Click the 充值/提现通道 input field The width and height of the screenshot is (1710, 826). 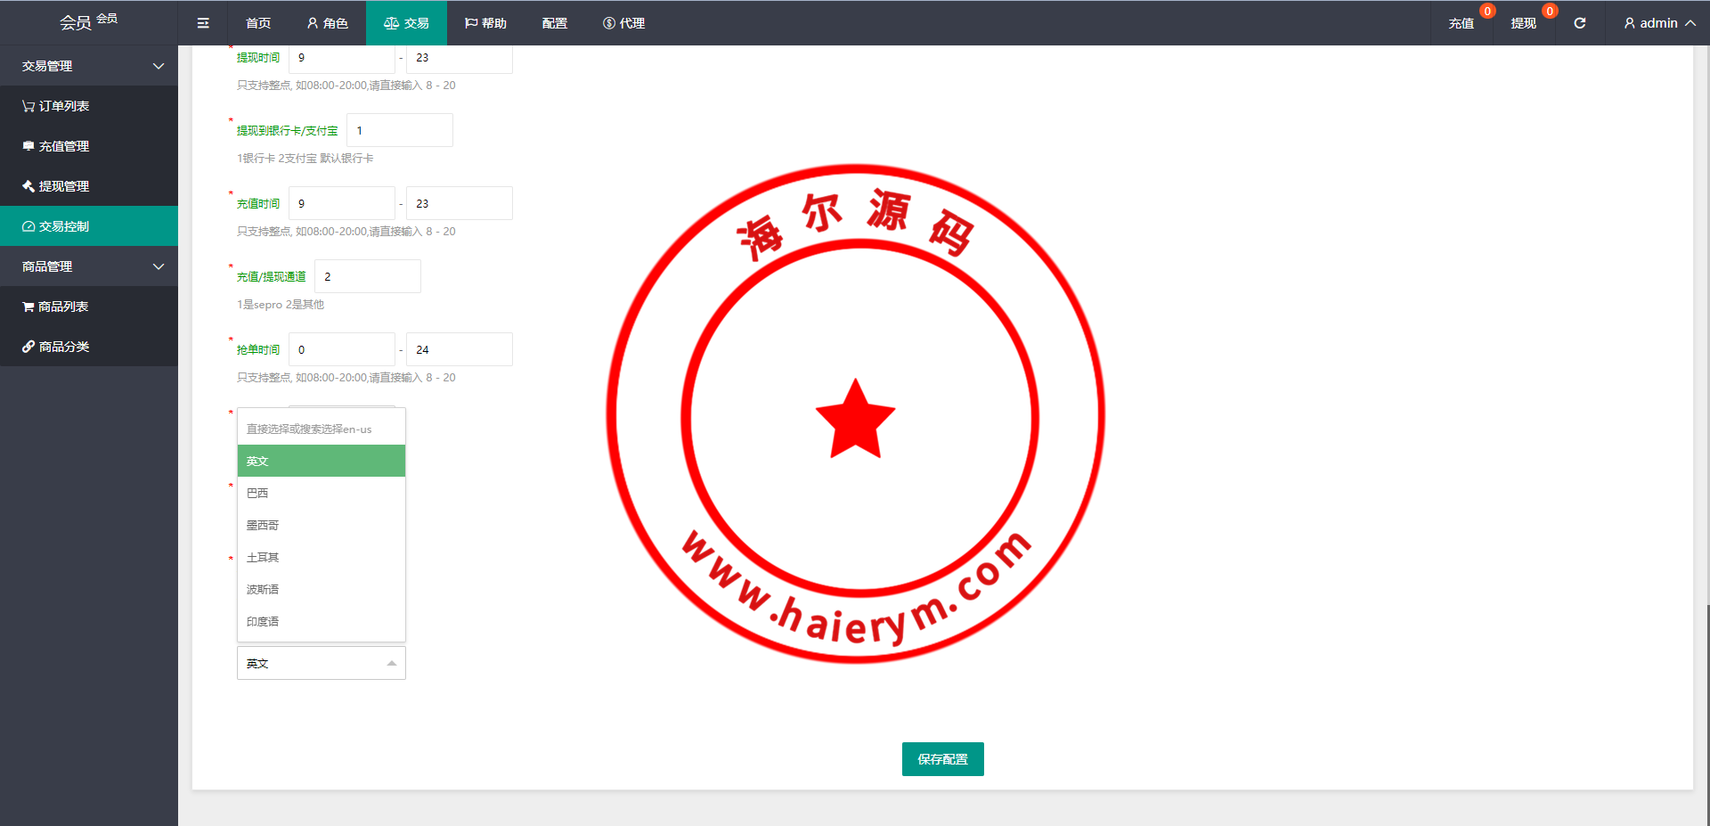pos(367,276)
